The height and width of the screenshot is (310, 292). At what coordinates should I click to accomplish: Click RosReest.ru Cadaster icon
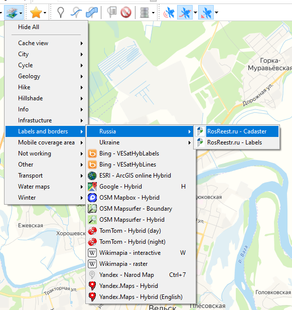(200, 131)
